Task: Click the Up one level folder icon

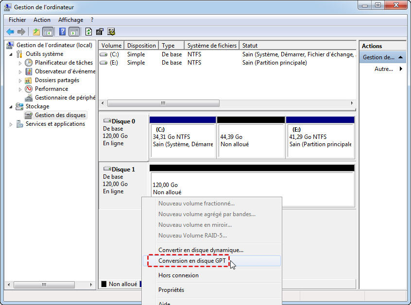Action: pyautogui.click(x=36, y=32)
